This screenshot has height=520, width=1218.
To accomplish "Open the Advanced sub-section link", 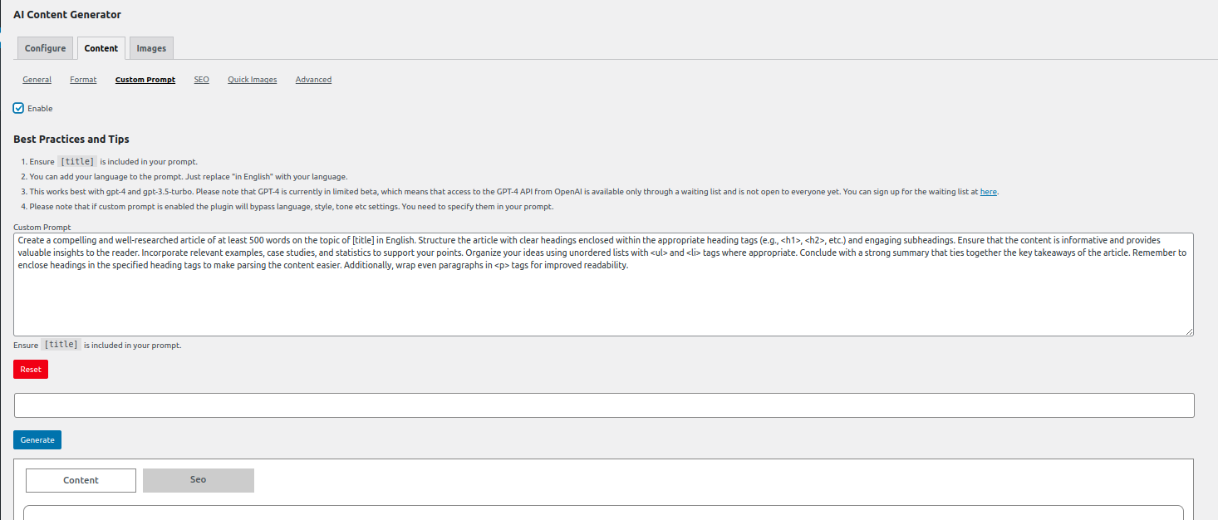I will (x=313, y=80).
